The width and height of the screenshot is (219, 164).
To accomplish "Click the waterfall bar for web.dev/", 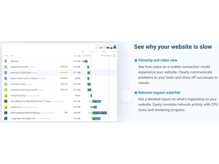I will [x=85, y=61].
